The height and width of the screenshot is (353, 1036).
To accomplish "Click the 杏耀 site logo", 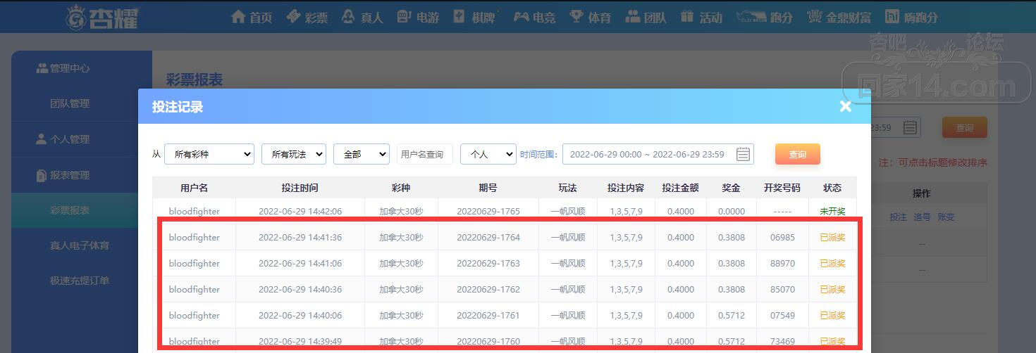I will (x=103, y=17).
